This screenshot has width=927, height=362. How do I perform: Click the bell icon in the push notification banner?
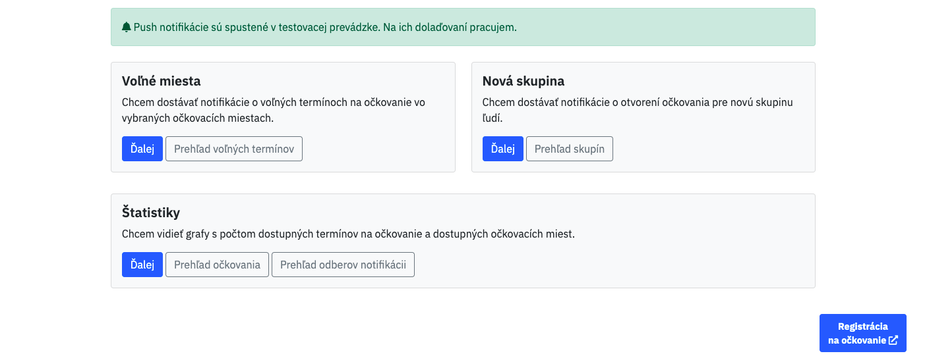[x=127, y=27]
